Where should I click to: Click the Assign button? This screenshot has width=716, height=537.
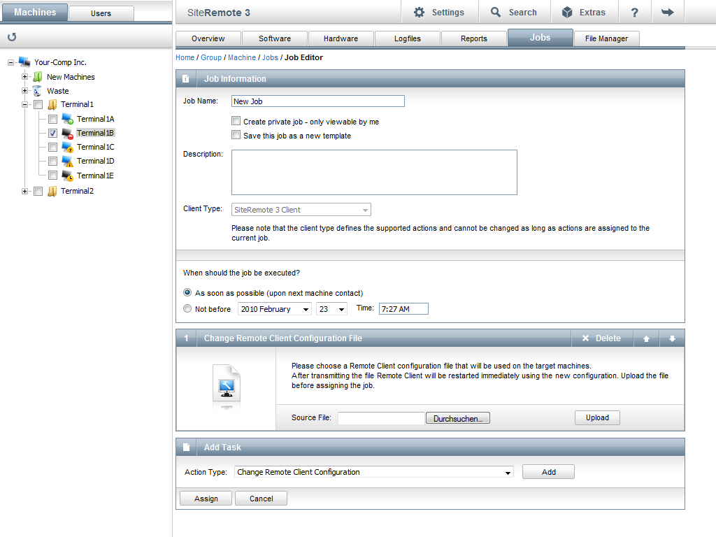tap(206, 499)
